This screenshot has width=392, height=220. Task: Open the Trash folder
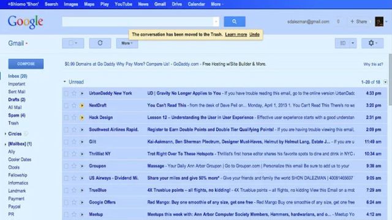click(x=13, y=123)
